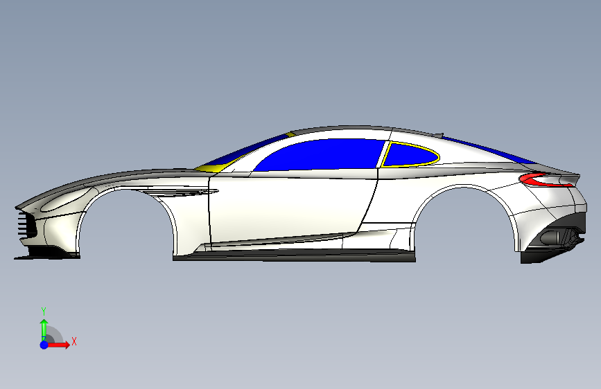Click the green Y axis arrow of triad
The height and width of the screenshot is (389, 601).
click(44, 329)
